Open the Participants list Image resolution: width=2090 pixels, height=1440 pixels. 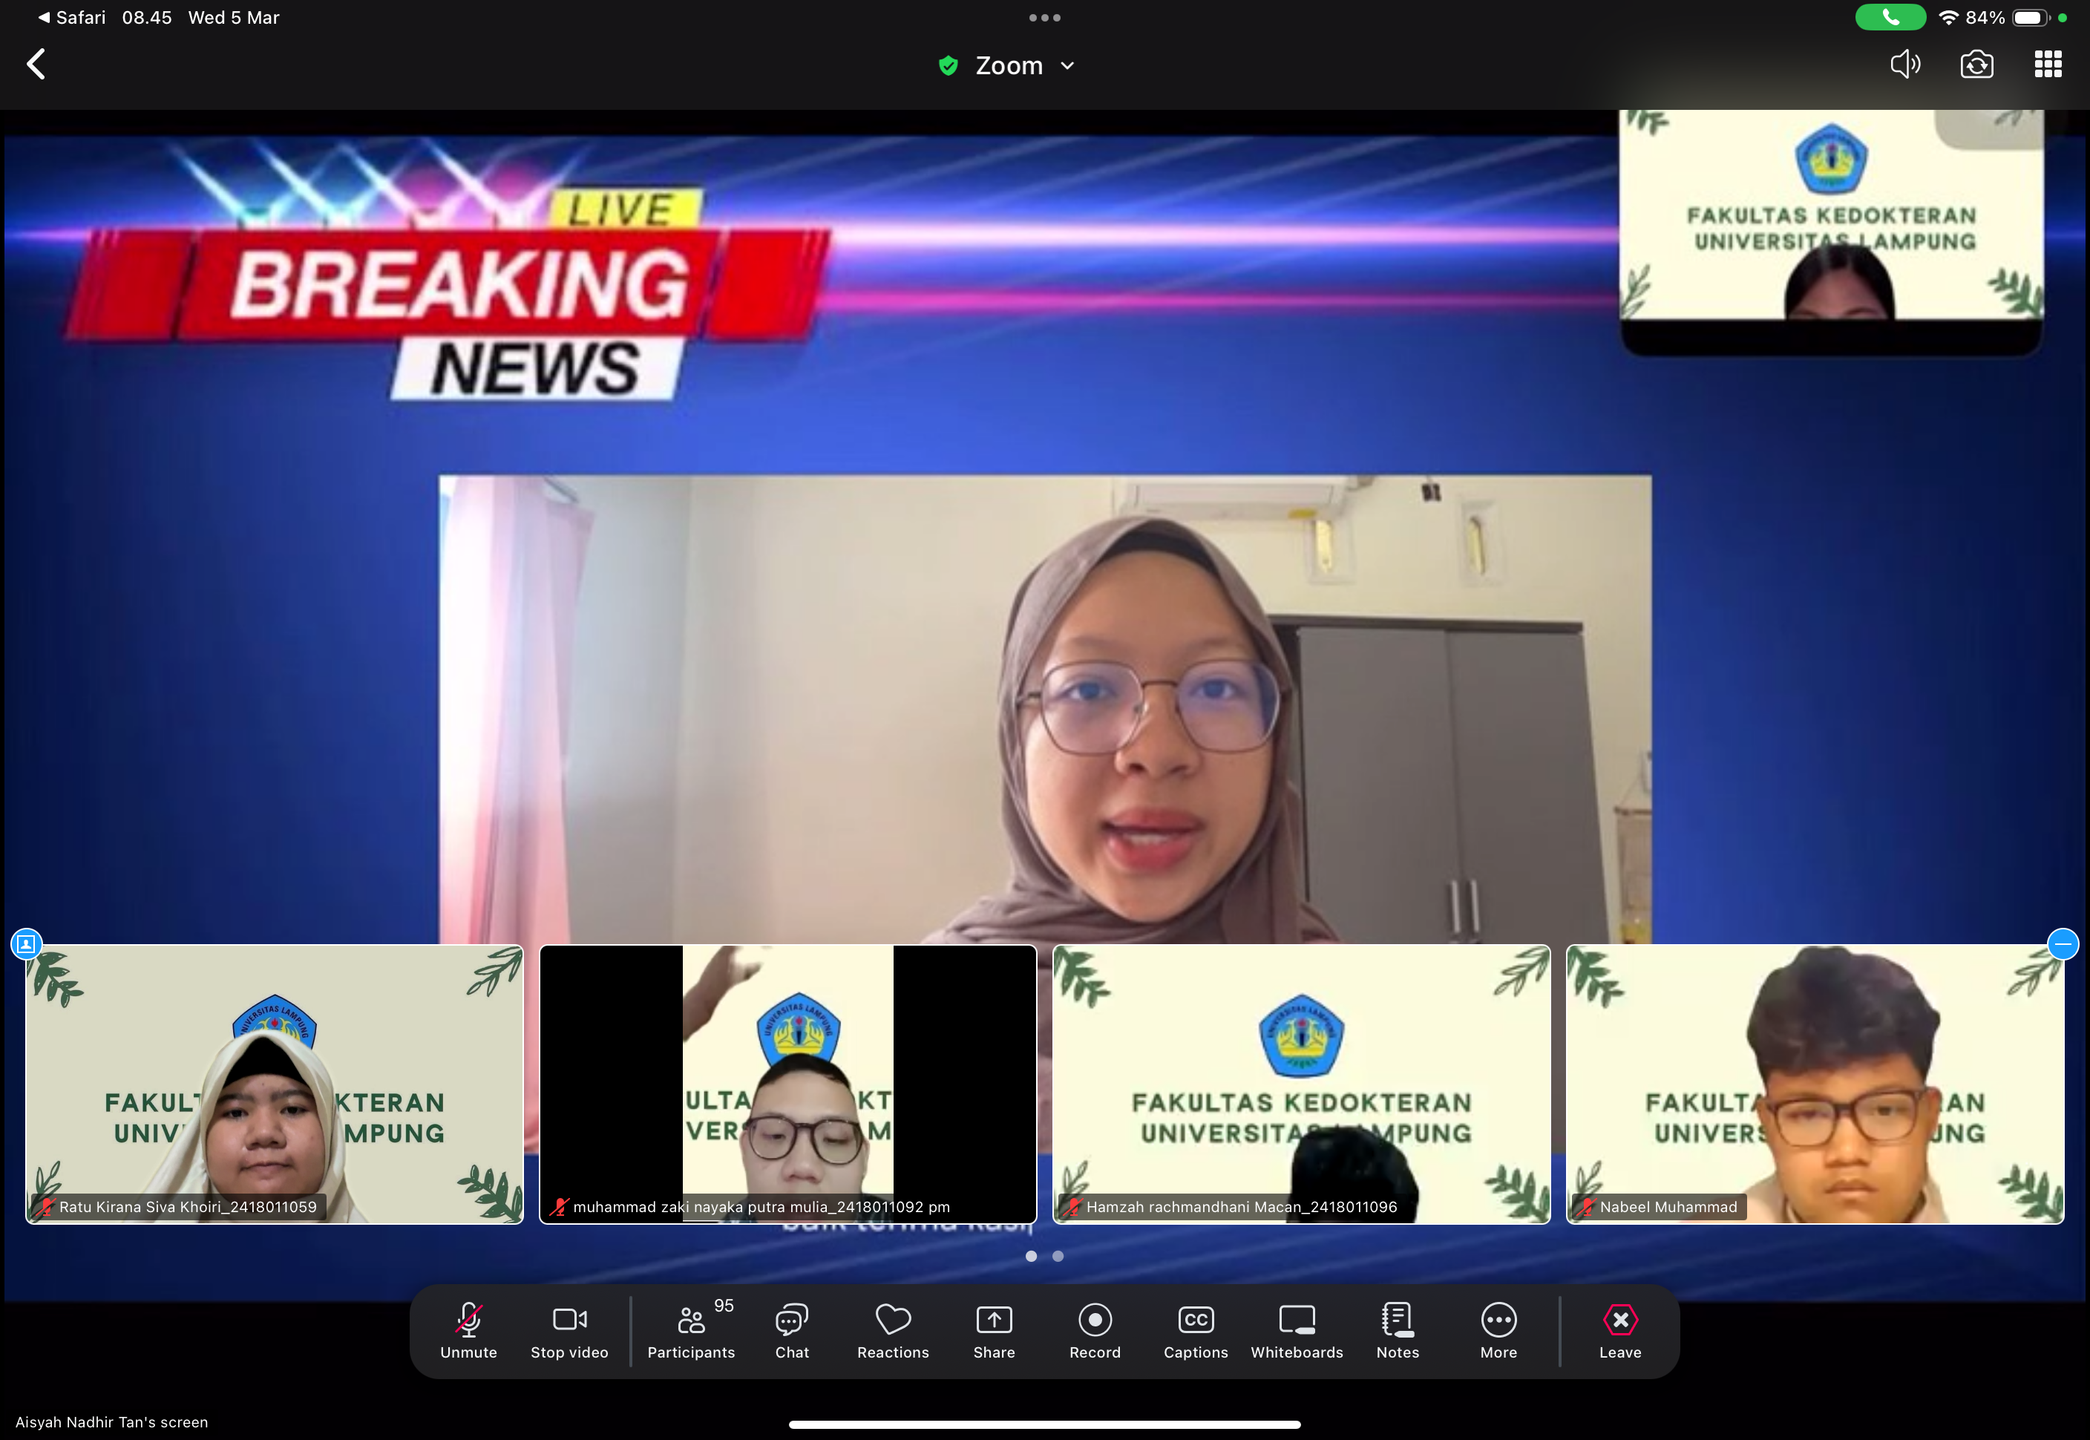691,1331
